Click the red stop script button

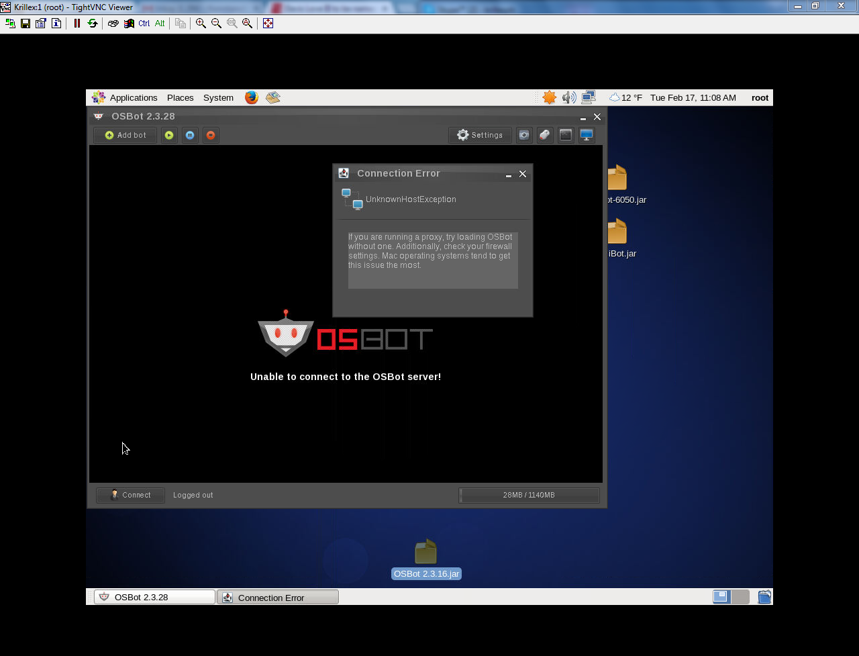[x=211, y=135]
